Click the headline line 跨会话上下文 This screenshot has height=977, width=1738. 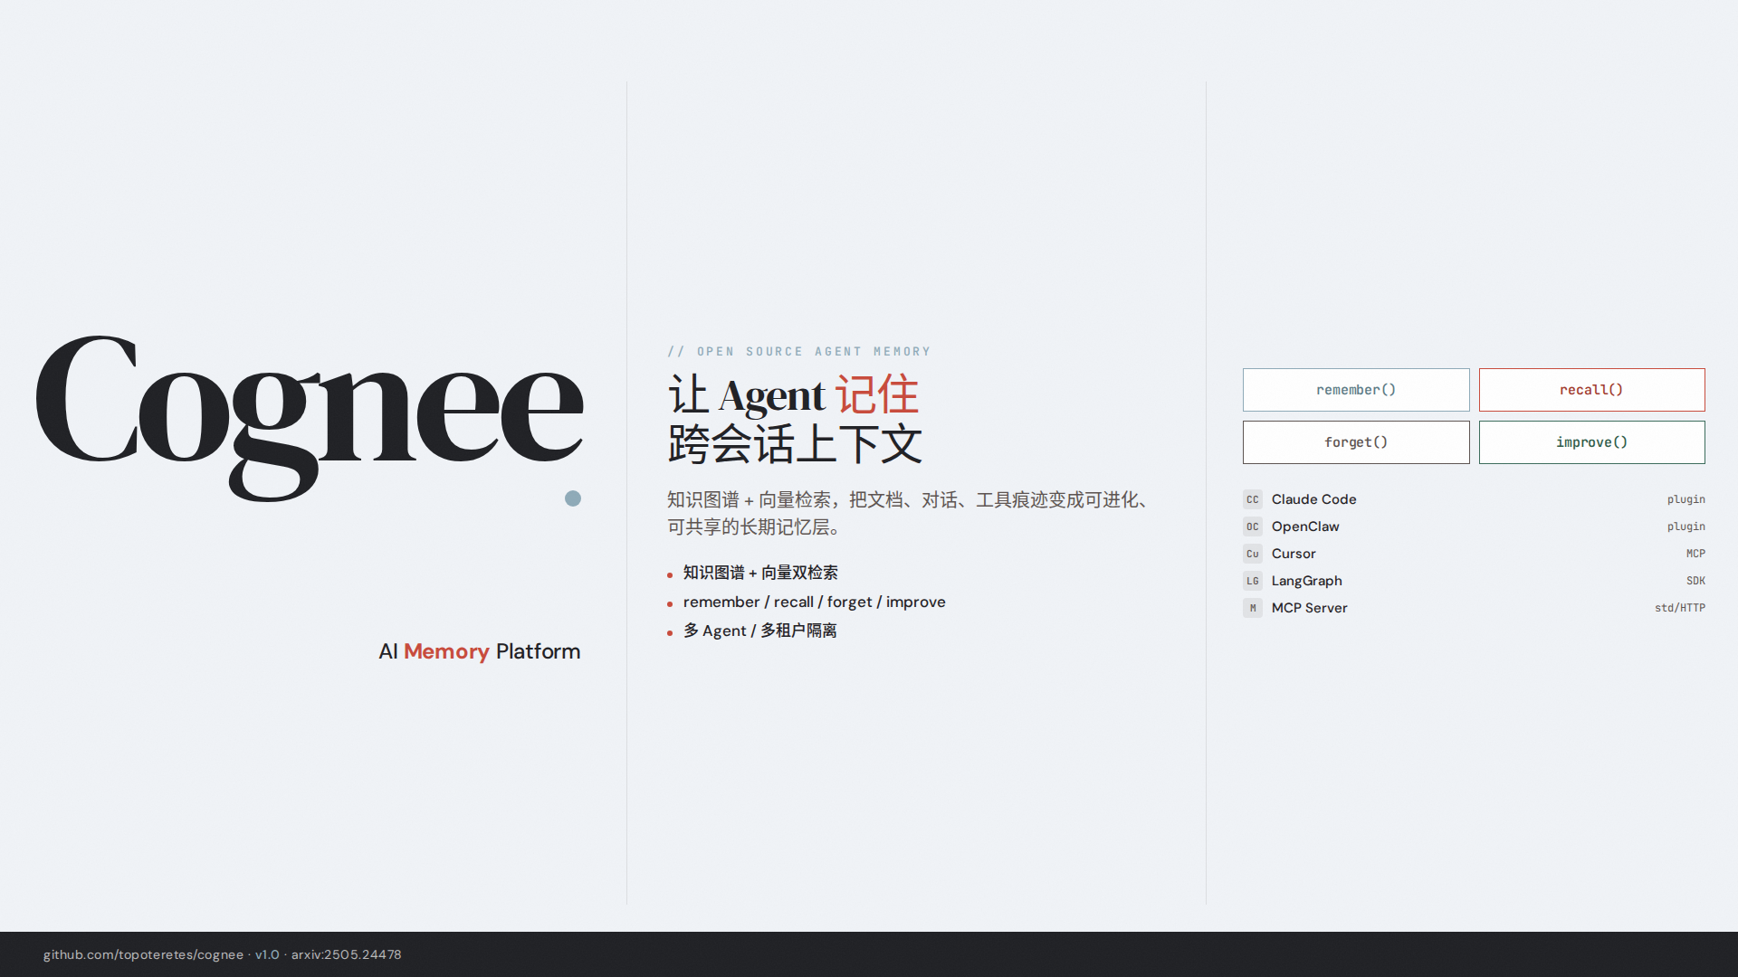tap(795, 444)
